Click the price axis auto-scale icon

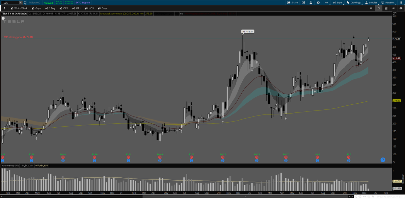pyautogui.click(x=394, y=13)
